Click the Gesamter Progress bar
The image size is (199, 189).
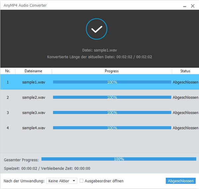pos(119,159)
